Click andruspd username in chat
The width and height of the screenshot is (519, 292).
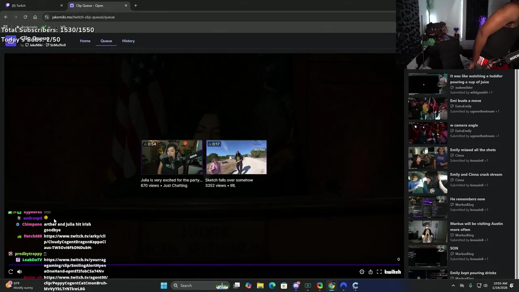[x=32, y=218]
